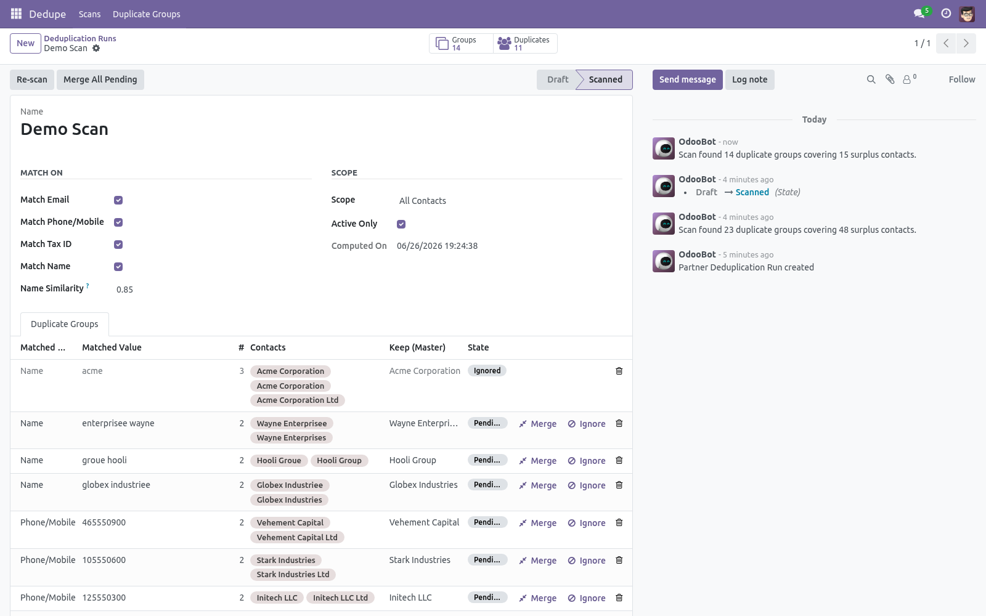Screen dimensions: 986x616
Task: Click the Re-scan button
Action: (x=32, y=79)
